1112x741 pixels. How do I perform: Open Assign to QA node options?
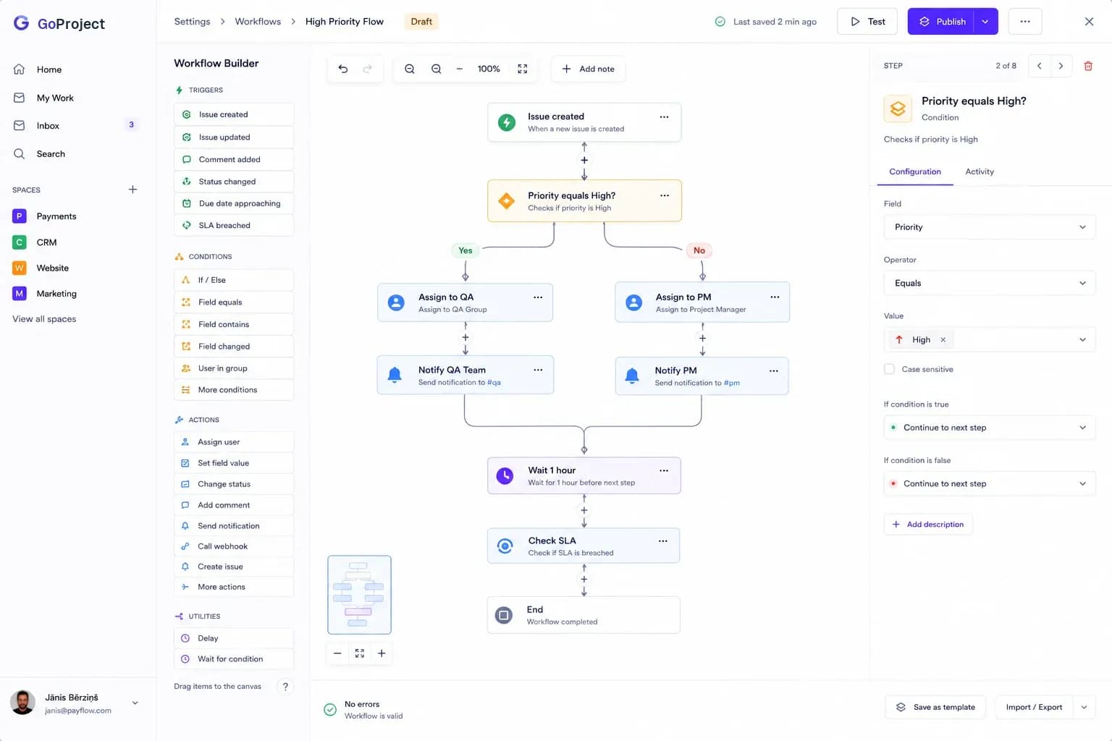538,297
